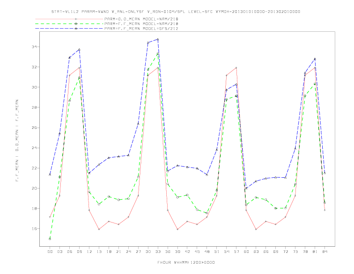Click x-axis forecast hour label 18
This screenshot has width=354, height=274.
point(109,252)
